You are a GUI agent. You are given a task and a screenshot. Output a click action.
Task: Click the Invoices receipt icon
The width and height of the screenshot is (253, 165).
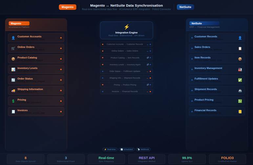(x=13, y=112)
